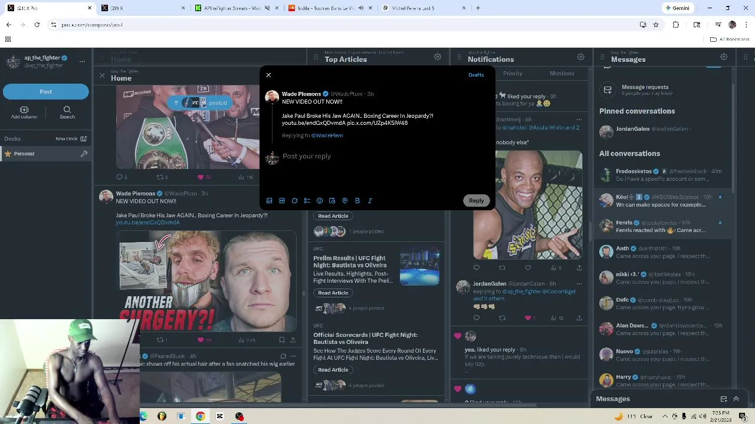755x424 pixels.
Task: Open Top Articles column settings
Action: 438,57
